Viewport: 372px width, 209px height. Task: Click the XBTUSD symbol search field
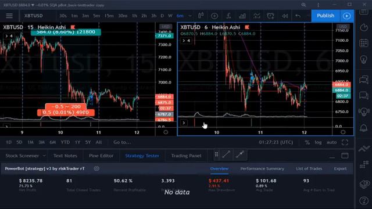click(x=34, y=16)
